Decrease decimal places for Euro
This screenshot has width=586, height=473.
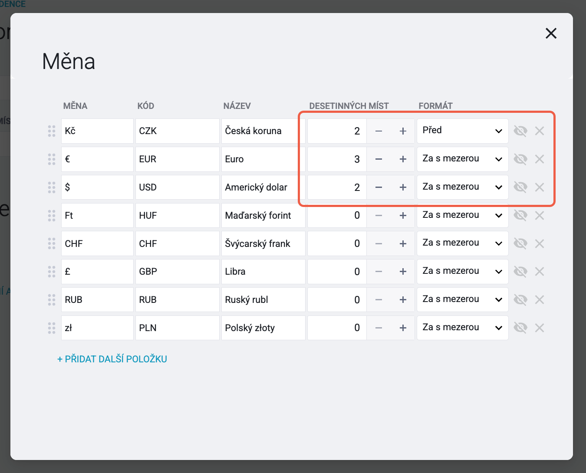[379, 159]
